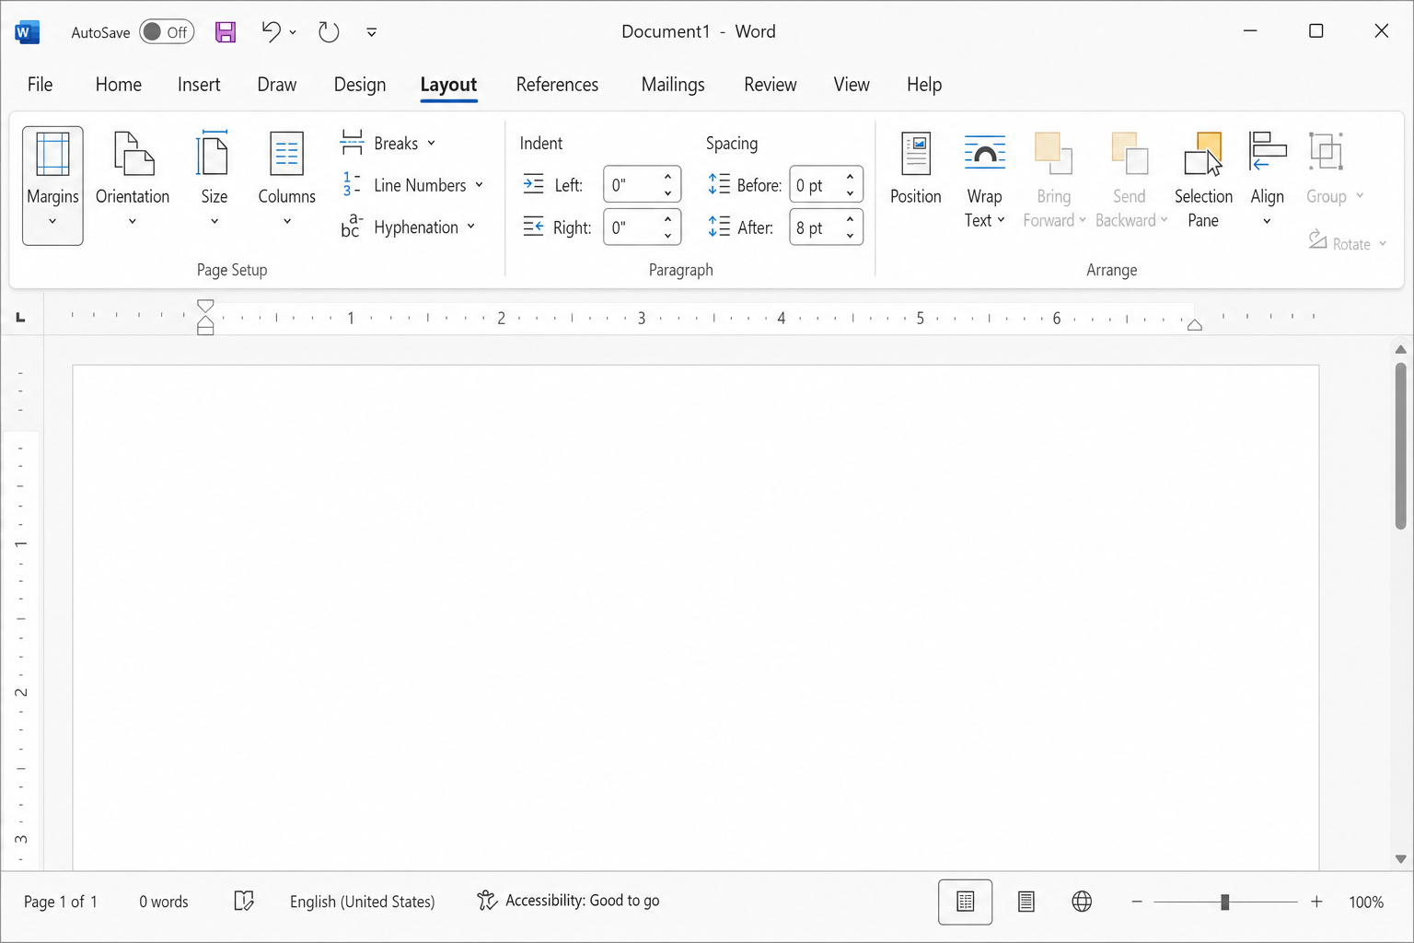Save the document with the floppy icon
The width and height of the screenshot is (1414, 943).
tap(226, 32)
